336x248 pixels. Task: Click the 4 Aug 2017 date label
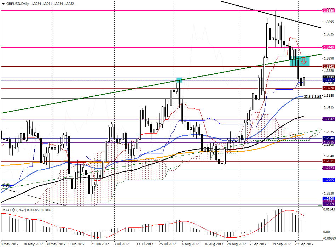point(190,244)
